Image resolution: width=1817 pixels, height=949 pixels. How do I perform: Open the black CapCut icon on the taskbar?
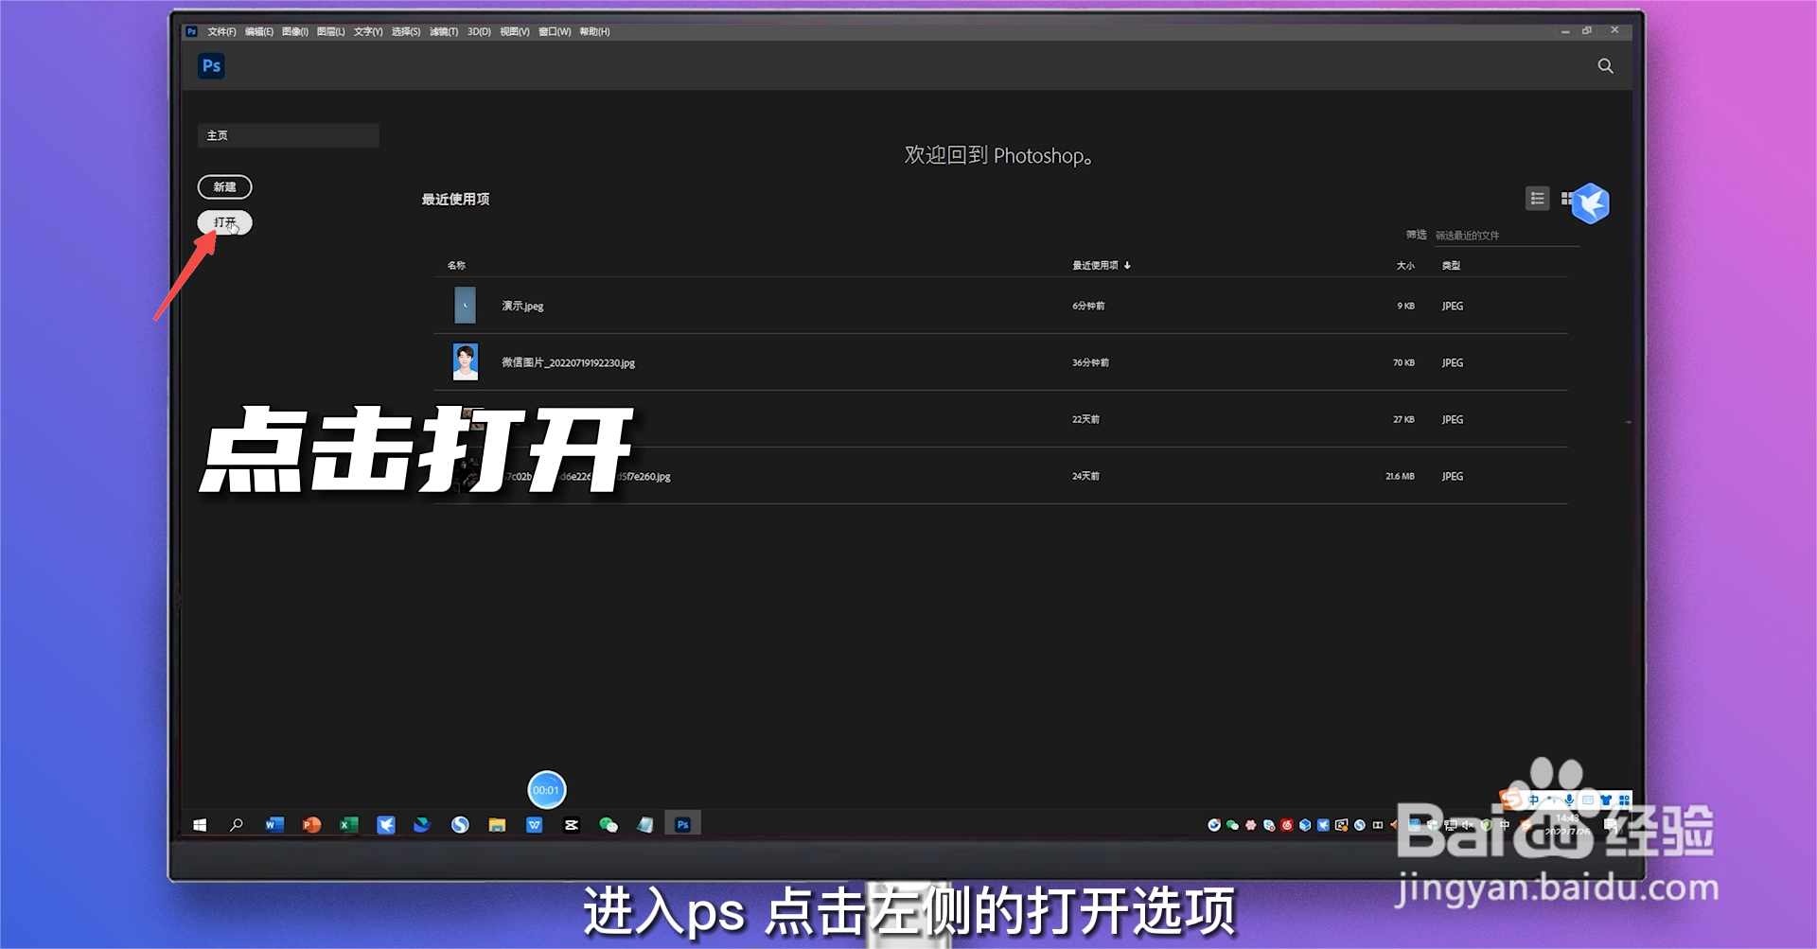coord(572,825)
